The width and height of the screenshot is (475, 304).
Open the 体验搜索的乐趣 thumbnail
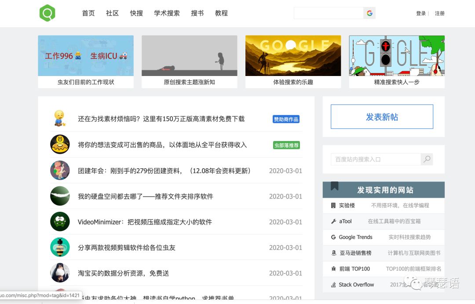(x=292, y=56)
